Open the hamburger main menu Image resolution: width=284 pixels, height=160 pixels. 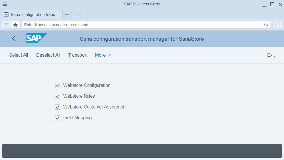5,4
